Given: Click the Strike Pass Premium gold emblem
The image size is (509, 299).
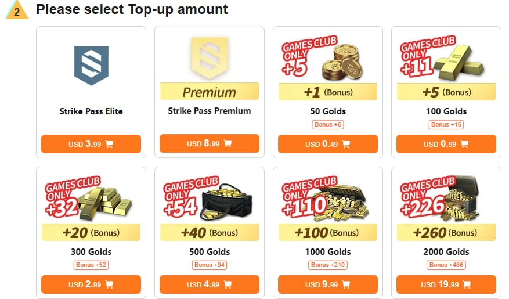Looking at the screenshot, I should pyautogui.click(x=210, y=58).
